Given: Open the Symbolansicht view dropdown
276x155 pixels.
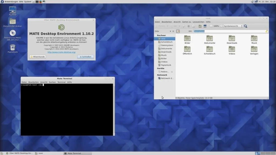Looking at the screenshot, I should click(233, 26).
